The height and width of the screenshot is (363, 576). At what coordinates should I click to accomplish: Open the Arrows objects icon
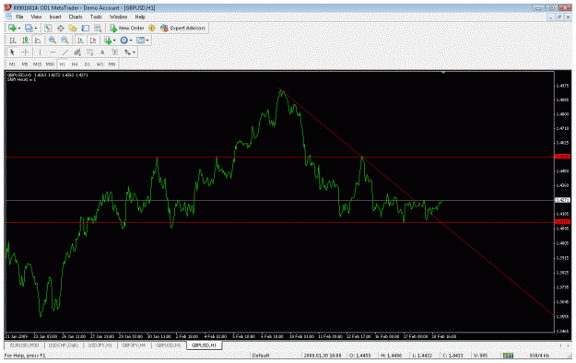click(127, 53)
